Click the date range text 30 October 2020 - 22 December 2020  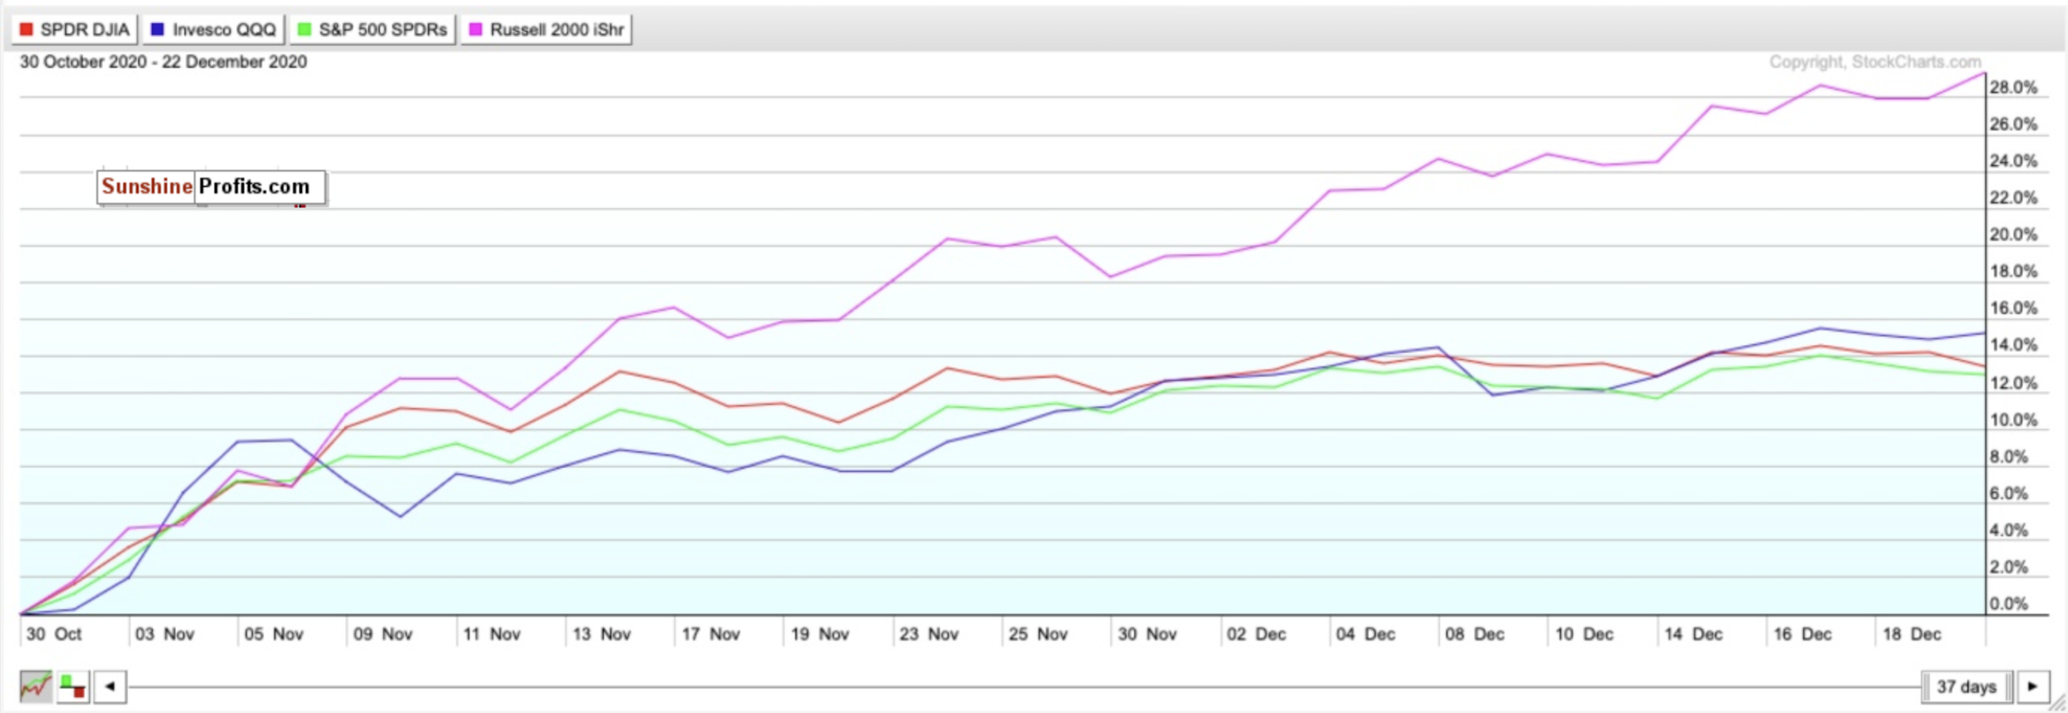(163, 62)
